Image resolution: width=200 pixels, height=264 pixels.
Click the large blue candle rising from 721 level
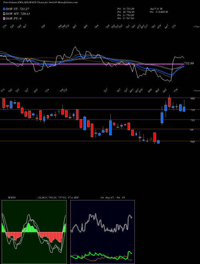point(162,118)
